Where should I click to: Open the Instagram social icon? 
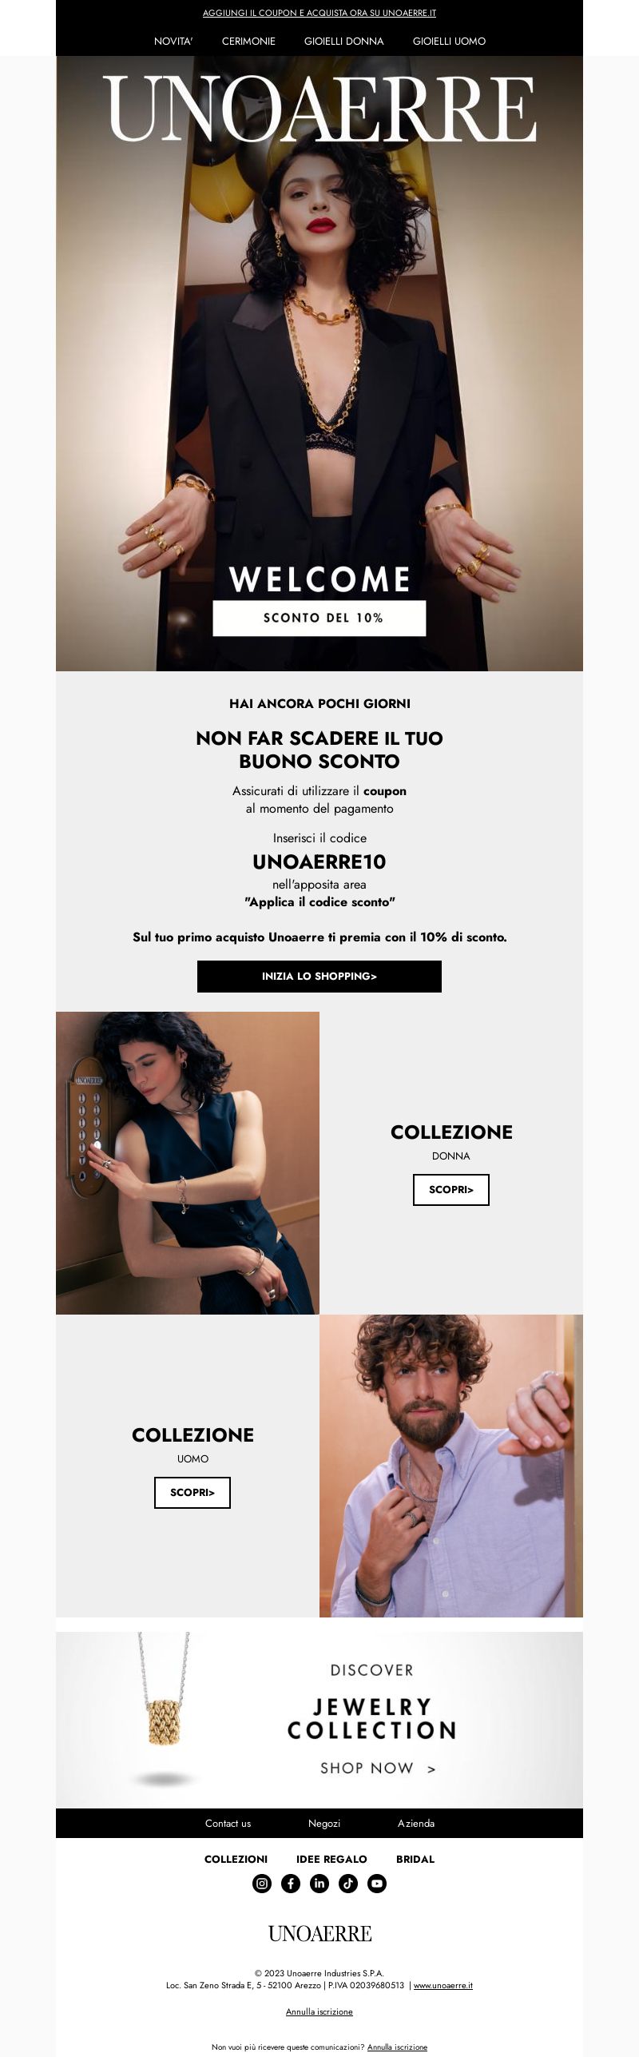coord(262,1884)
